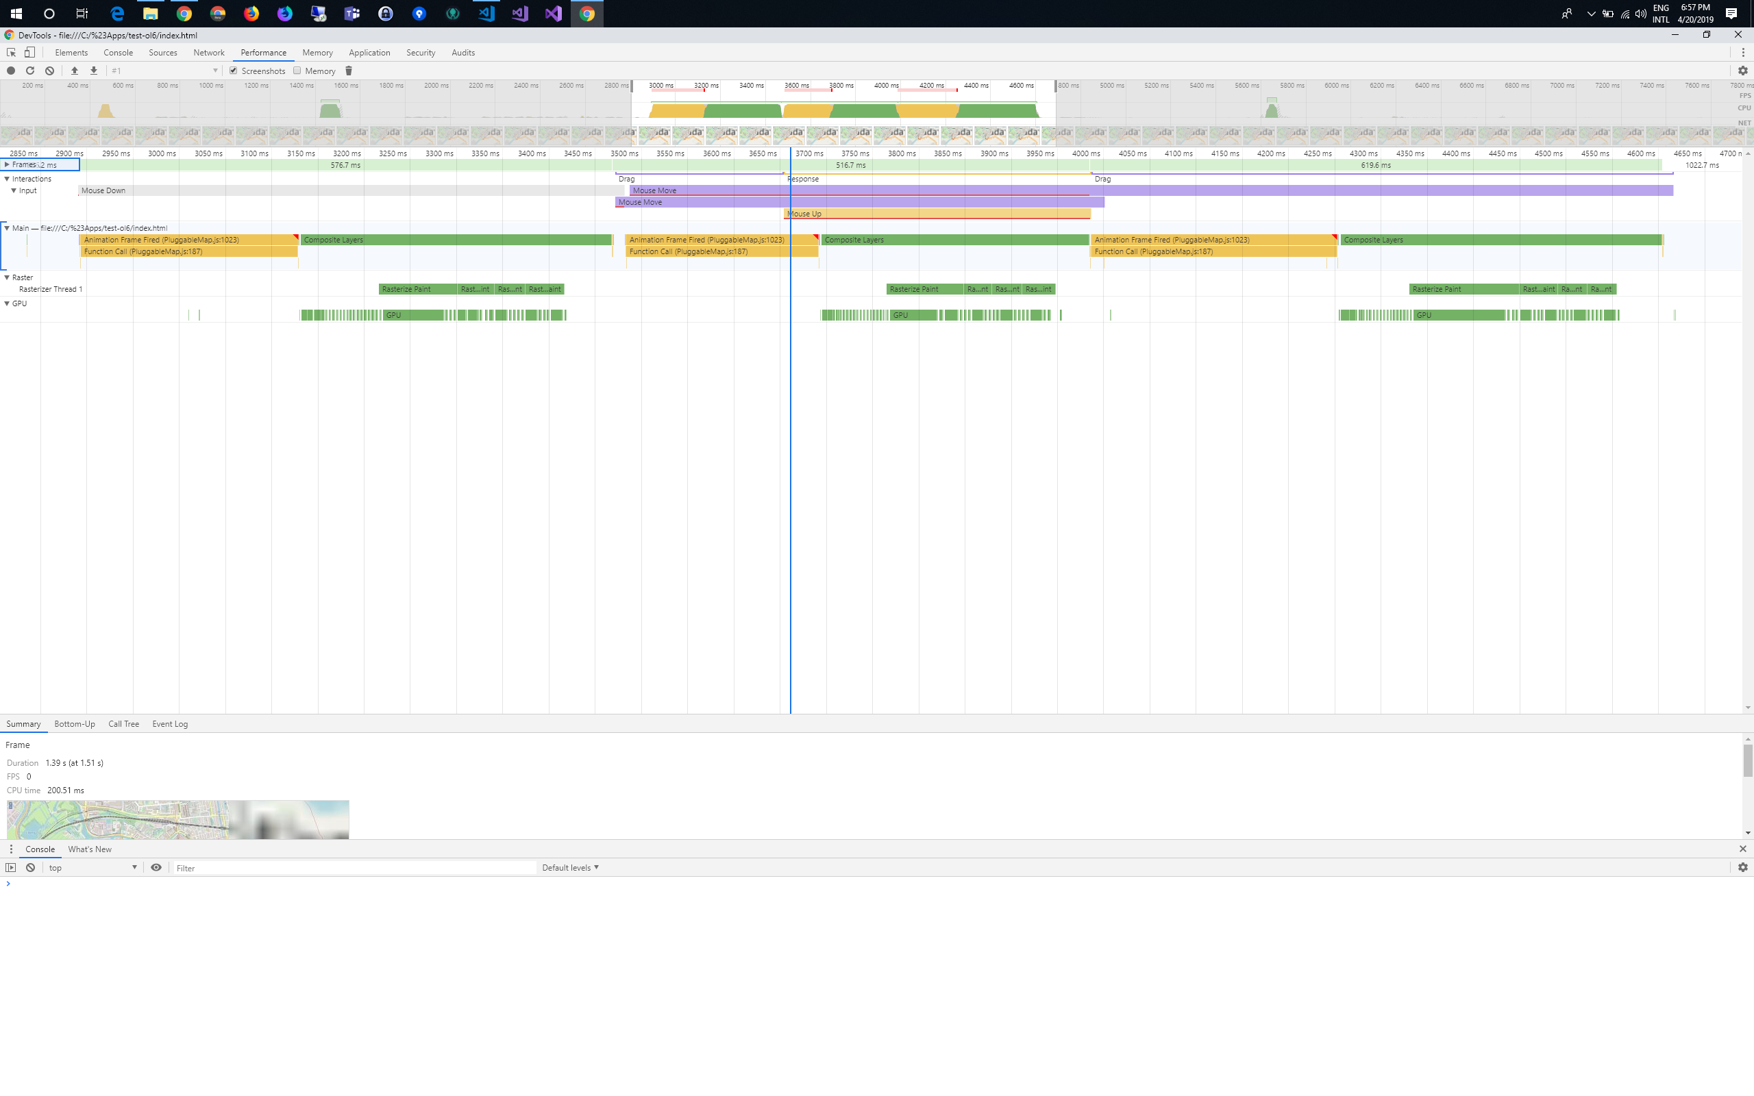Collapse the Raster section

pyautogui.click(x=8, y=277)
